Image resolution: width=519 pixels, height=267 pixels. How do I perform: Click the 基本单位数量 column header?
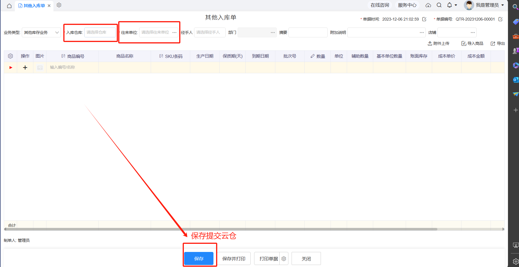coord(389,56)
